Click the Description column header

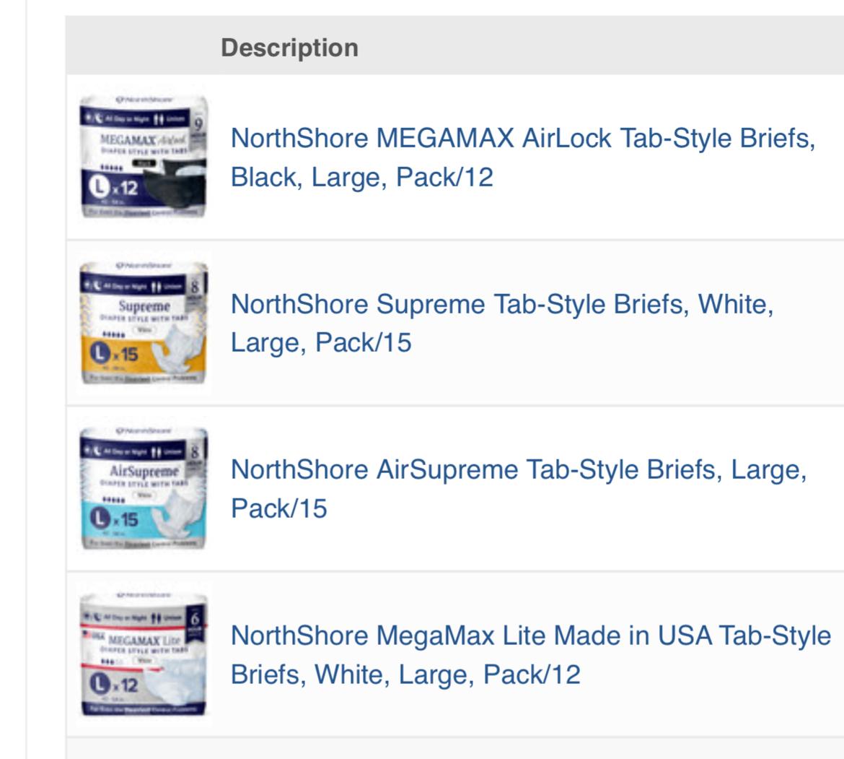(289, 48)
